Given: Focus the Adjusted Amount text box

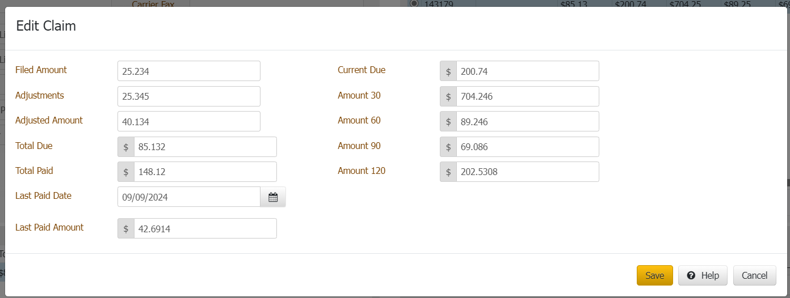Looking at the screenshot, I should click(x=188, y=121).
